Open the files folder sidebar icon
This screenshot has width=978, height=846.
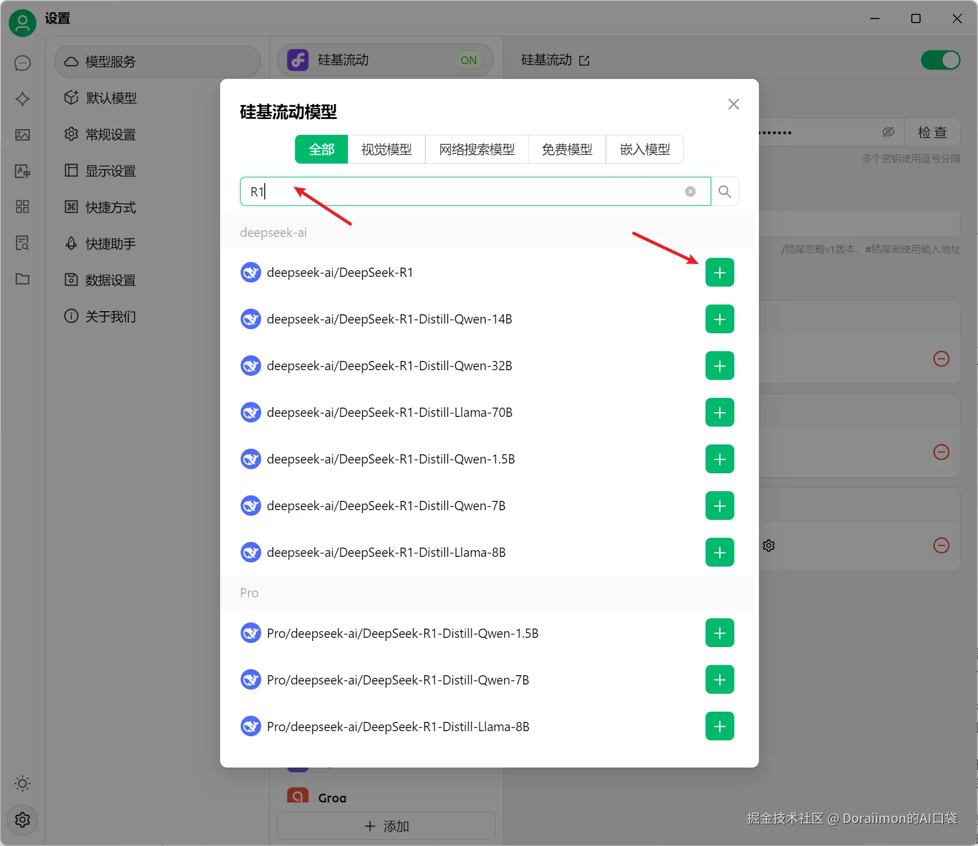pos(23,279)
